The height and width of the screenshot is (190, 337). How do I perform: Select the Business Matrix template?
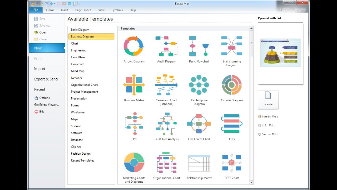[134, 88]
